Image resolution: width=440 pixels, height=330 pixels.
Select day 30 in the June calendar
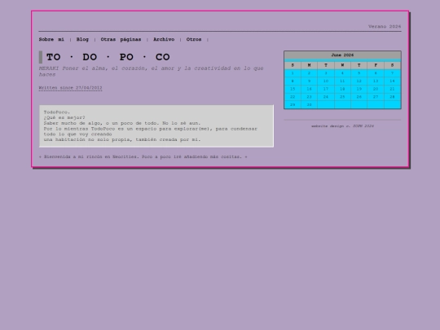310,104
